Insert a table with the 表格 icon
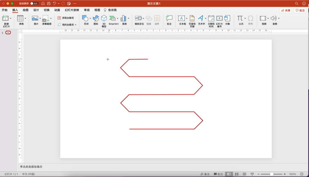Screen dimensions: 309x177 (20, 18)
